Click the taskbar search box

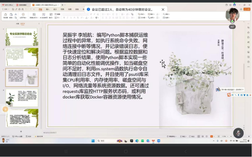105,141
